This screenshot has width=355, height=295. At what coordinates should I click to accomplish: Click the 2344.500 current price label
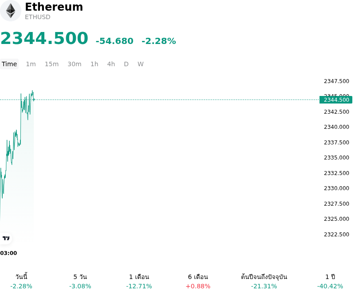coord(336,100)
